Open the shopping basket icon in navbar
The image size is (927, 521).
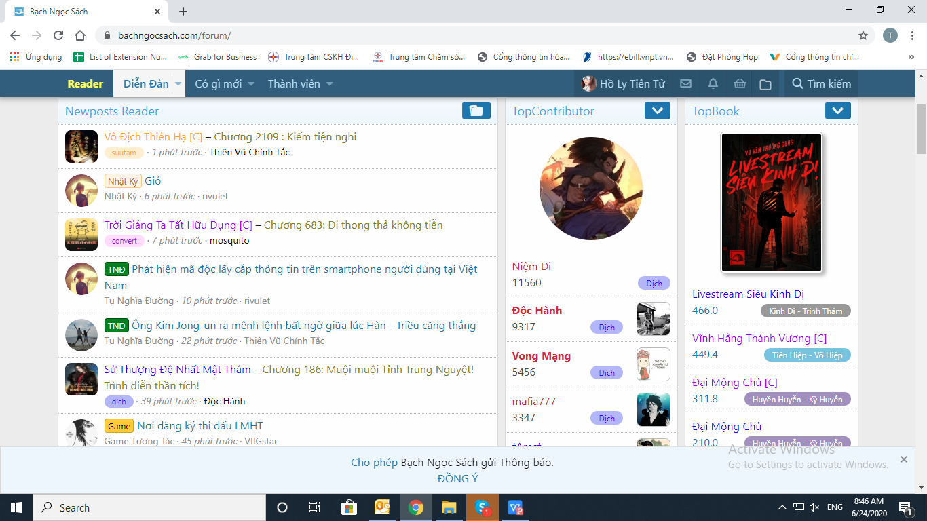(739, 84)
